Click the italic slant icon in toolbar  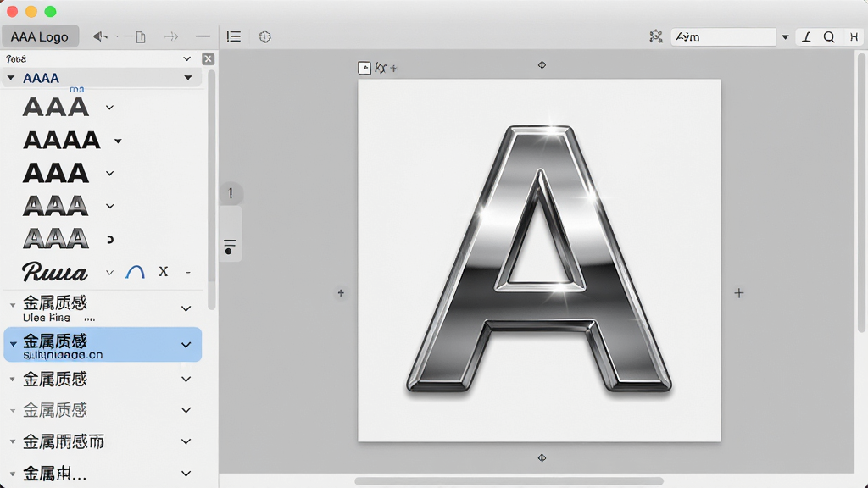807,37
